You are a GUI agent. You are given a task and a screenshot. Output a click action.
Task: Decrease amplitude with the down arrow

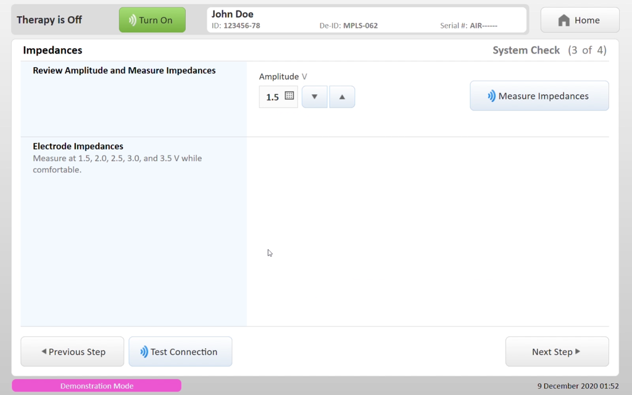(x=315, y=97)
